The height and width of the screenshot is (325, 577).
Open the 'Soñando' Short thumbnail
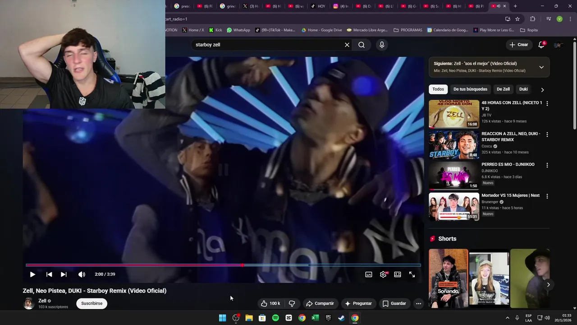[x=449, y=279]
